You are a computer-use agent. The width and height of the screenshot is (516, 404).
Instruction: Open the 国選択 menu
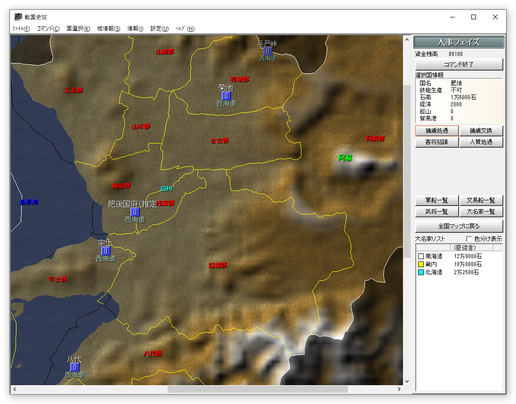click(x=78, y=29)
